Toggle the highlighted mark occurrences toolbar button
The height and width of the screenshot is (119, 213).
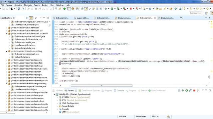coord(86,9)
